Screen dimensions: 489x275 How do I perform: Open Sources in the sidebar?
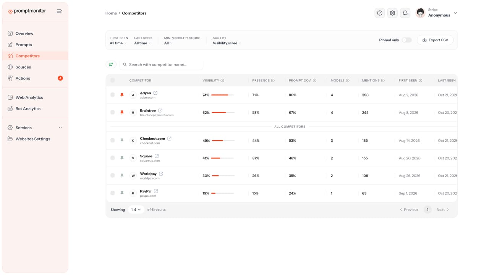pos(35,67)
